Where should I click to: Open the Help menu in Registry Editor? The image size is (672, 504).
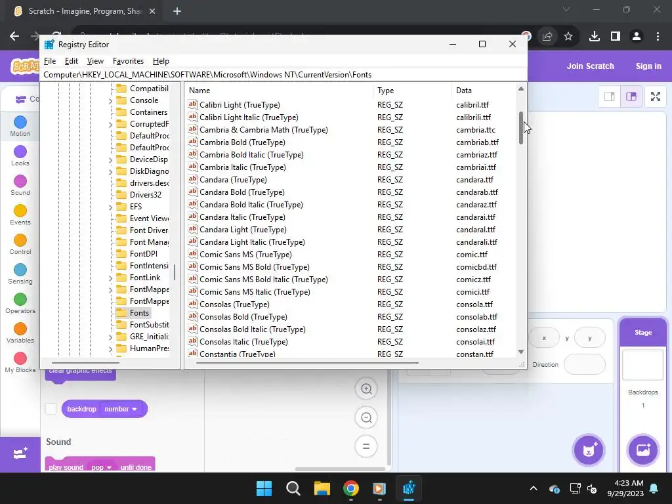click(161, 61)
